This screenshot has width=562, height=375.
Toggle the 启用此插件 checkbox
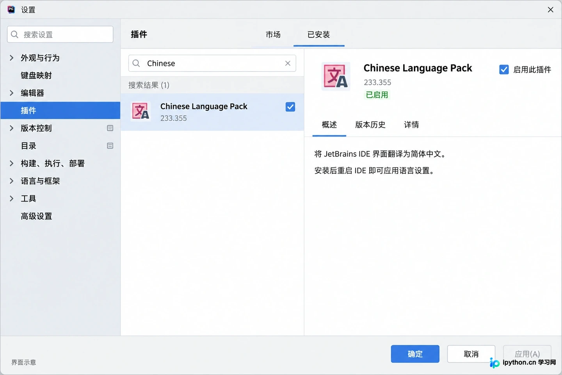click(x=504, y=70)
